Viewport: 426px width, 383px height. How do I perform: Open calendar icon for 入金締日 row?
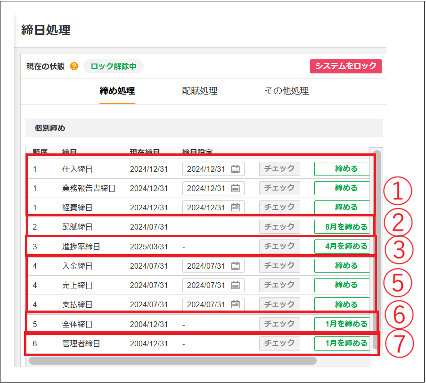236,266
